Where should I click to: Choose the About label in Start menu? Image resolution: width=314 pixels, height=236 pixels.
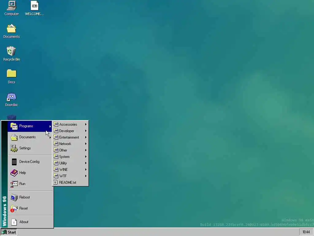(x=24, y=222)
